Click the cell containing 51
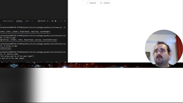 pos(101,3)
